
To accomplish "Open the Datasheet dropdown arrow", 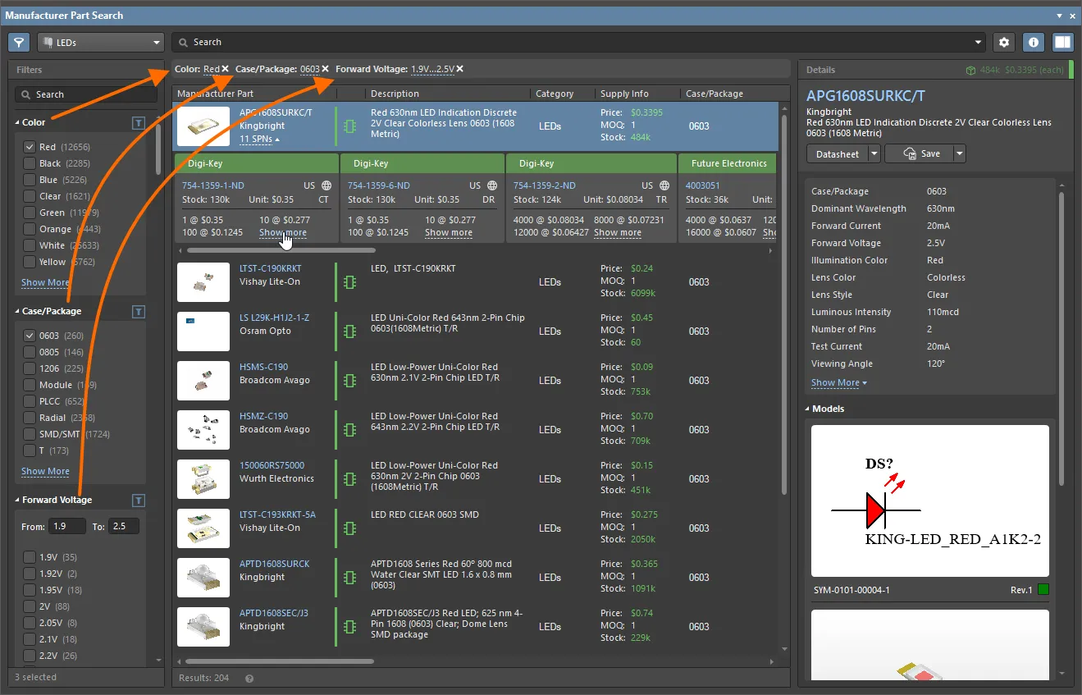I will (x=874, y=153).
